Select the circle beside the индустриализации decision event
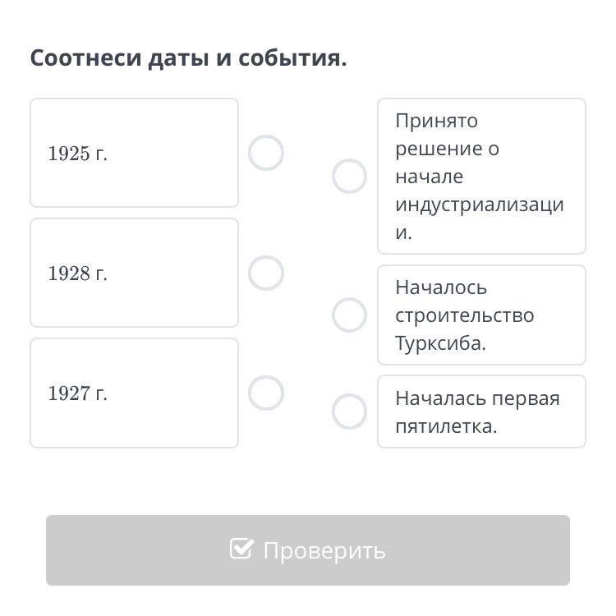 (x=349, y=177)
